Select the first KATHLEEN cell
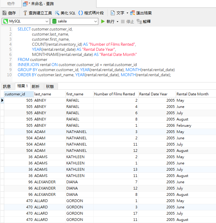 pos(75,157)
